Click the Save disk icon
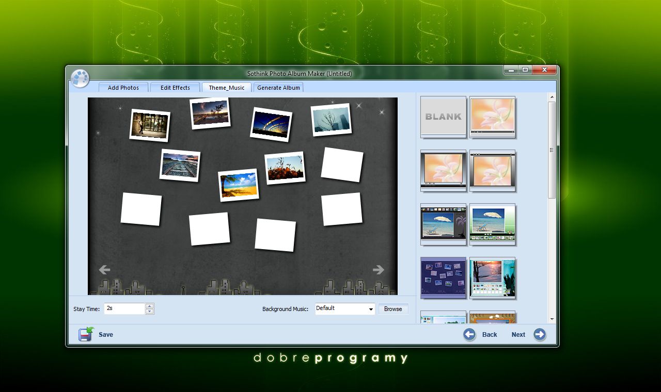Screen dimensions: 661x392 click(86, 334)
